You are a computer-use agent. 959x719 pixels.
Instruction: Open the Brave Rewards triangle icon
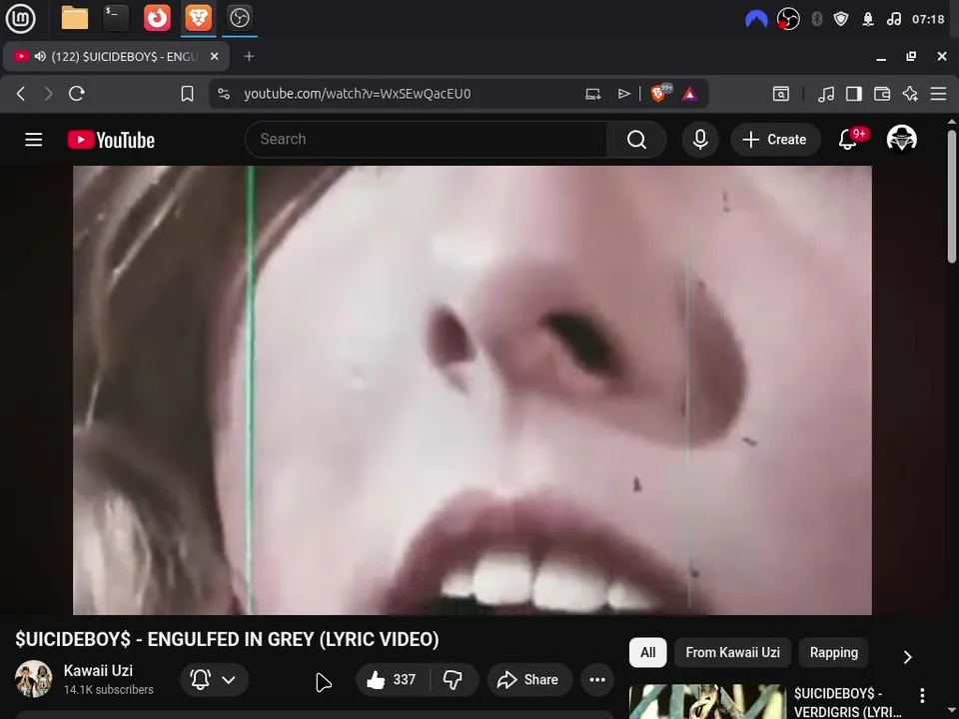[690, 94]
